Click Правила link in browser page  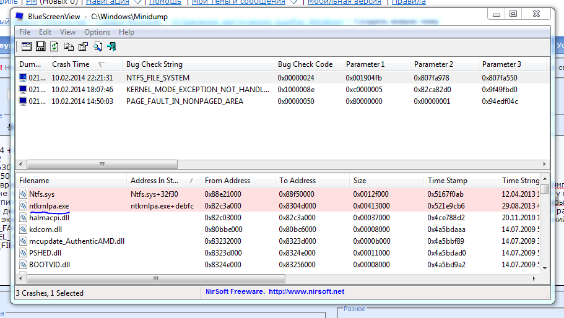click(x=409, y=2)
